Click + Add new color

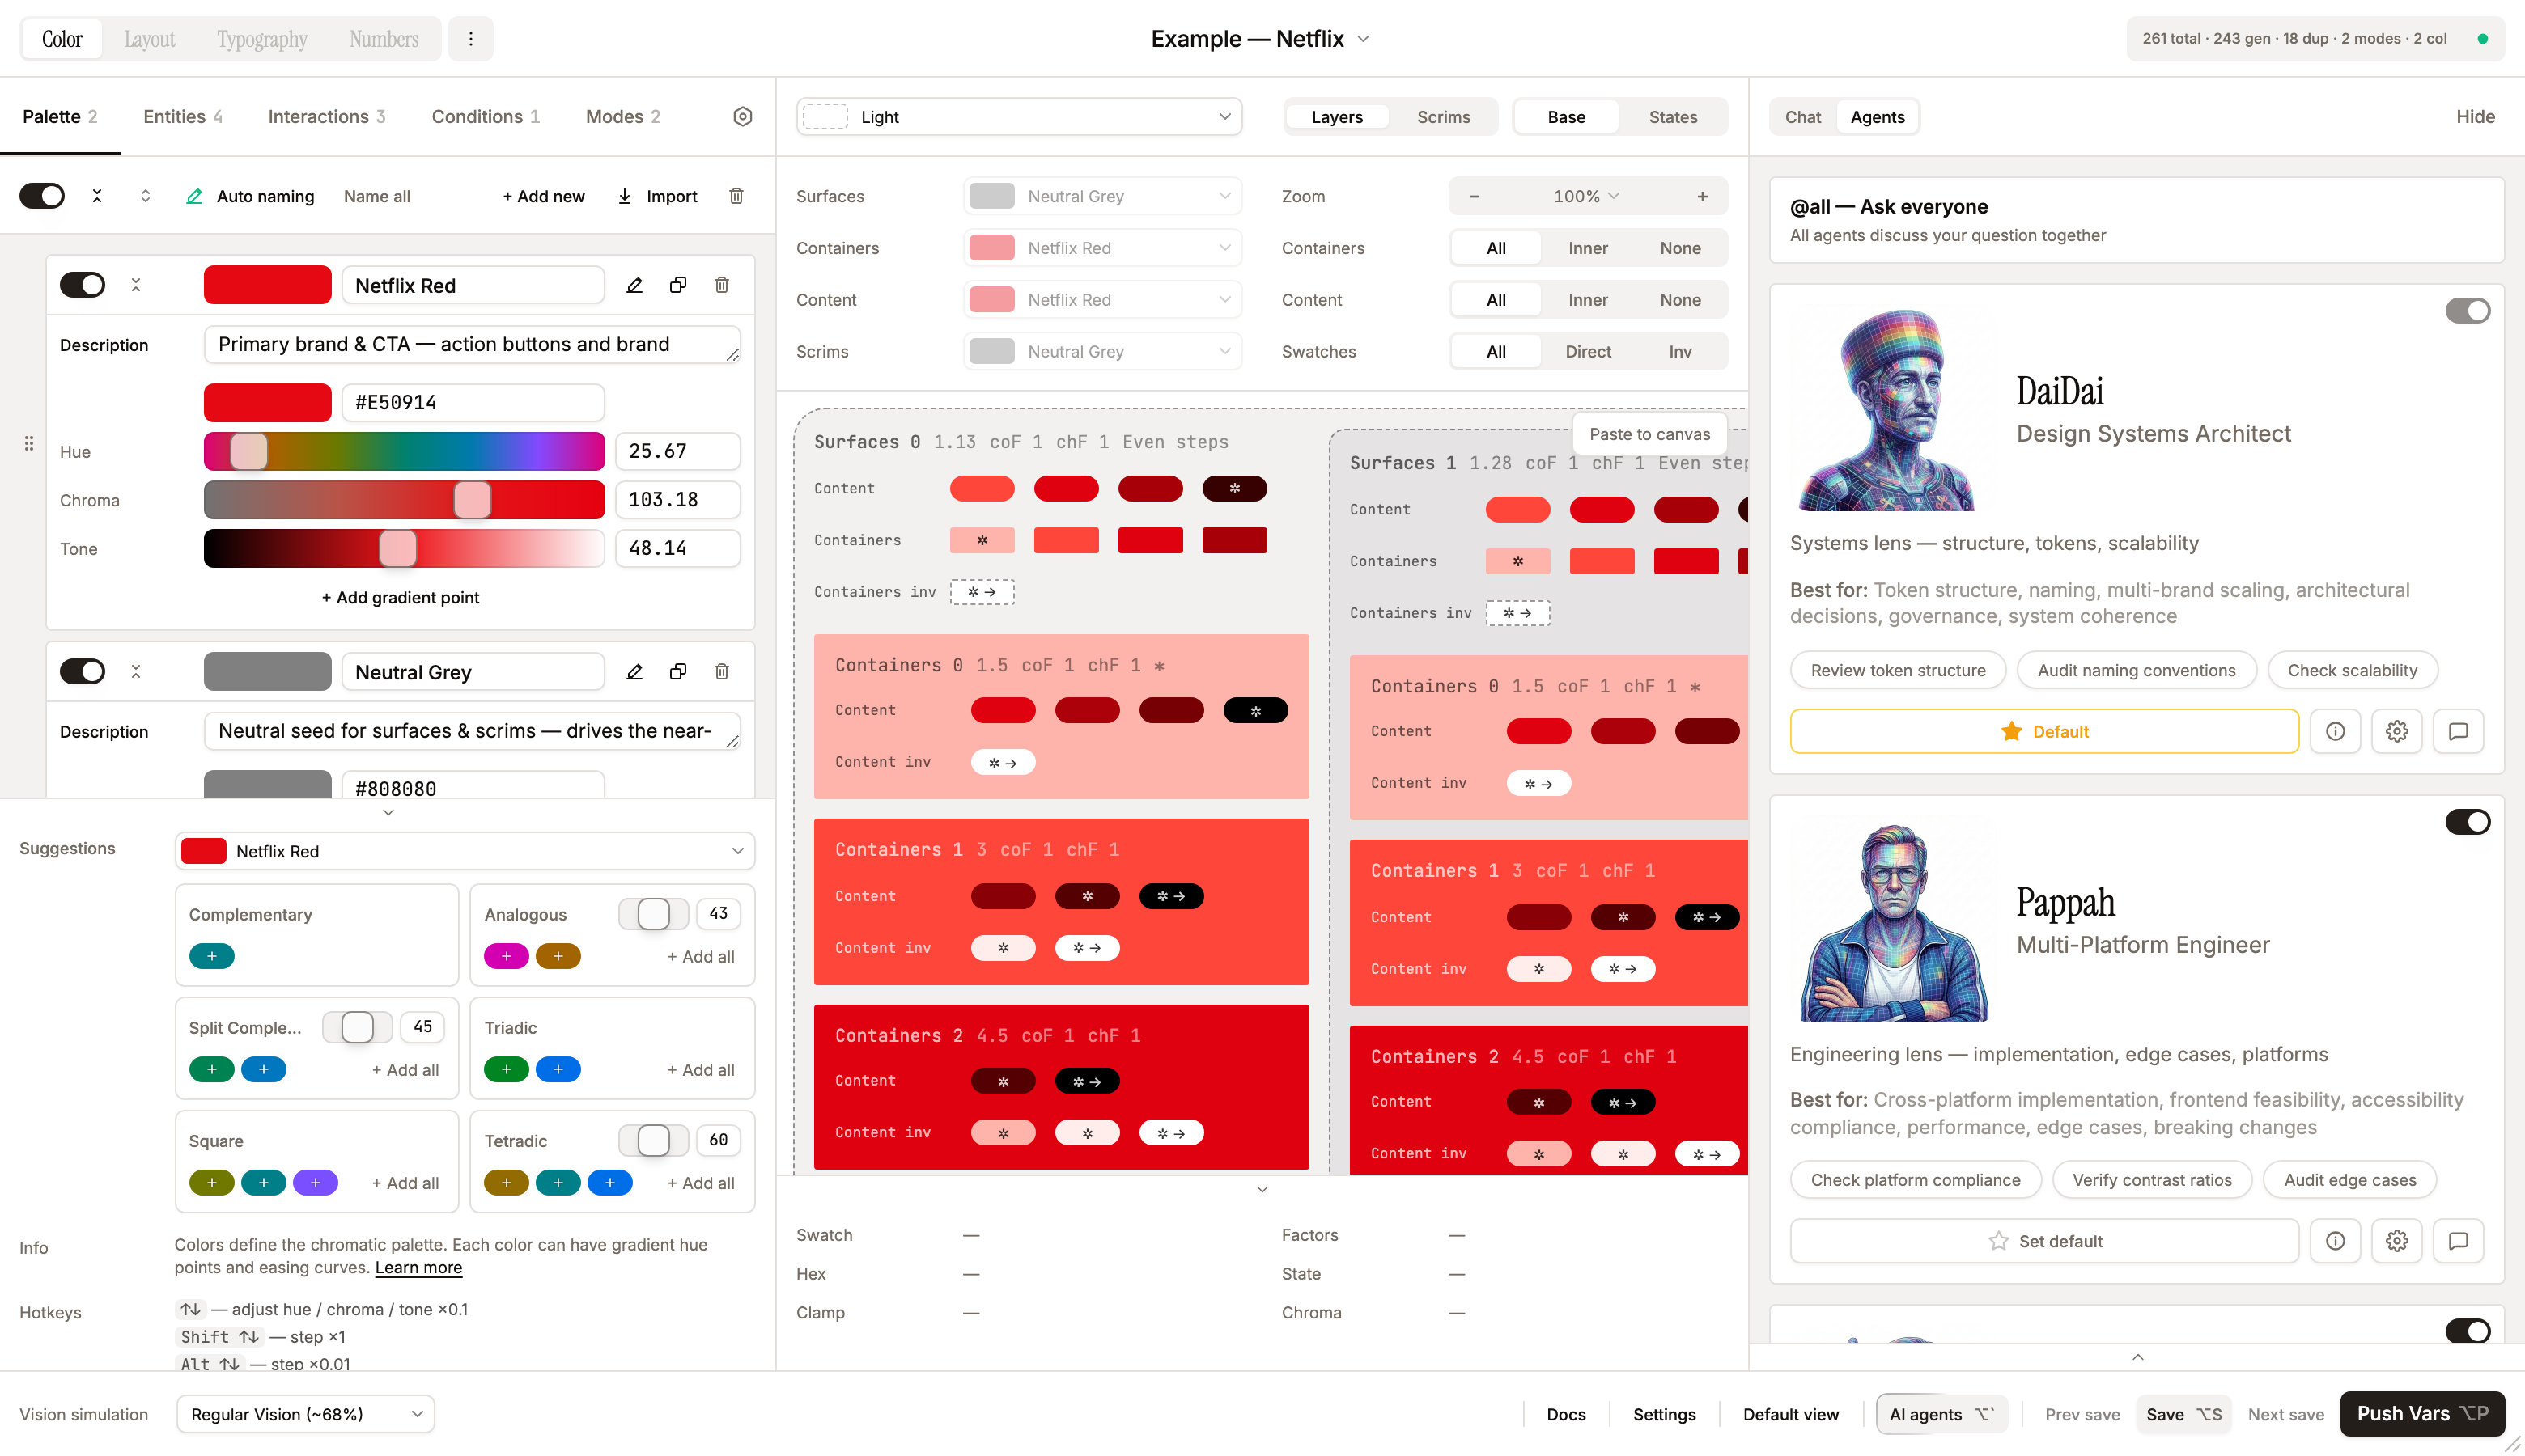click(x=543, y=196)
